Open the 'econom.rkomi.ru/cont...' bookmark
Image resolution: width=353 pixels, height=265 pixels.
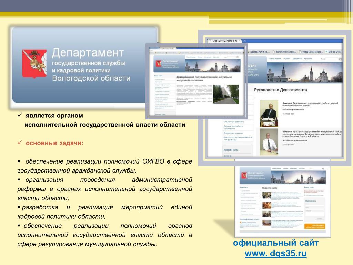coord(284,52)
